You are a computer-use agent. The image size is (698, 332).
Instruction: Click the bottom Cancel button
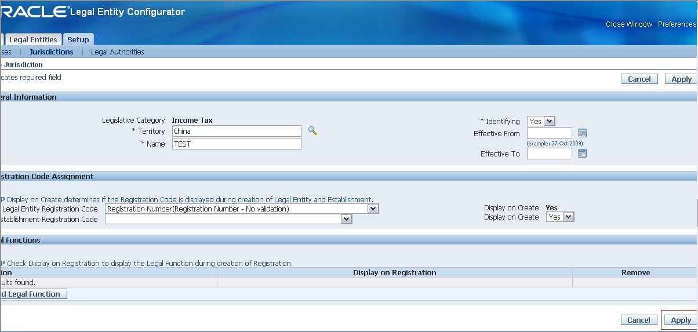click(639, 320)
